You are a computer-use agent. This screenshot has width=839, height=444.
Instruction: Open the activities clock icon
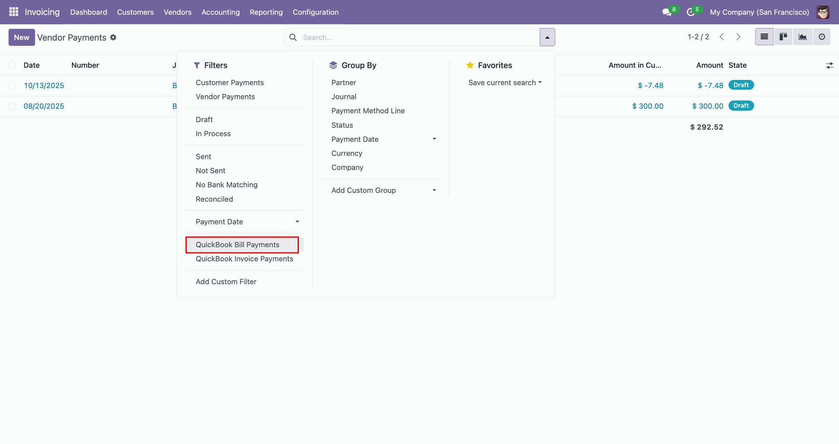(x=690, y=12)
